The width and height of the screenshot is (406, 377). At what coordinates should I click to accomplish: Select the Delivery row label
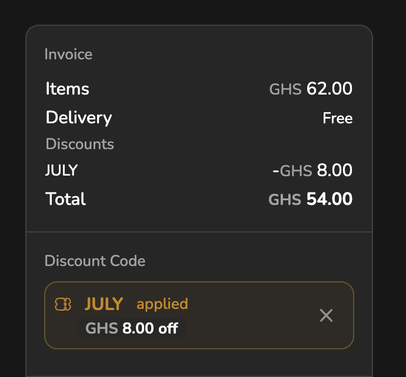79,117
